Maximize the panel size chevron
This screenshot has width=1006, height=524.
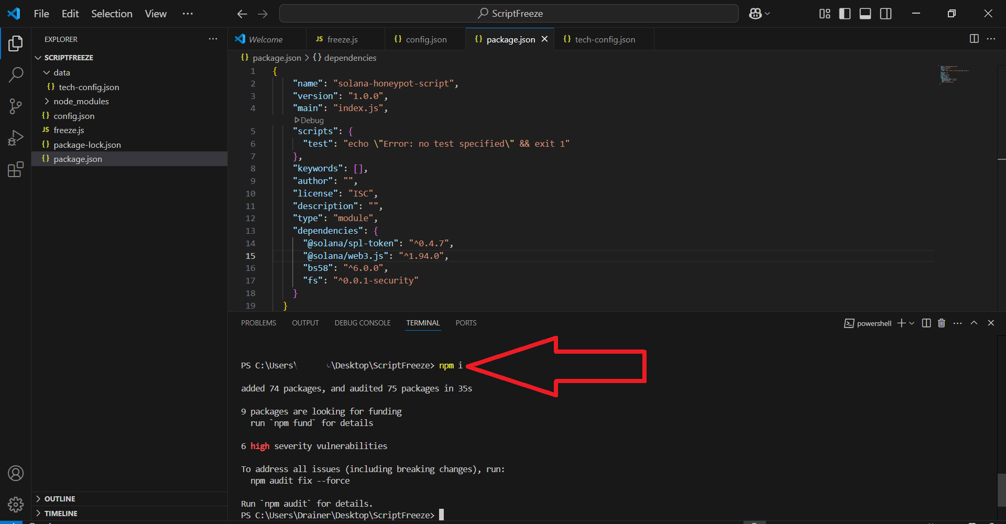[974, 323]
